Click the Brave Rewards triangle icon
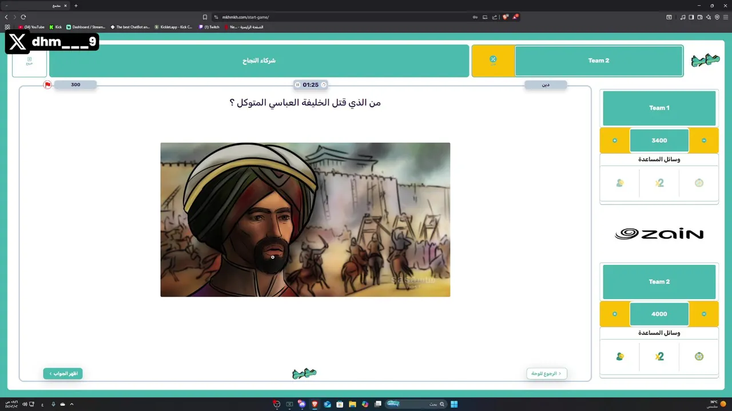Screen dimensions: 732x411 [x=515, y=17]
